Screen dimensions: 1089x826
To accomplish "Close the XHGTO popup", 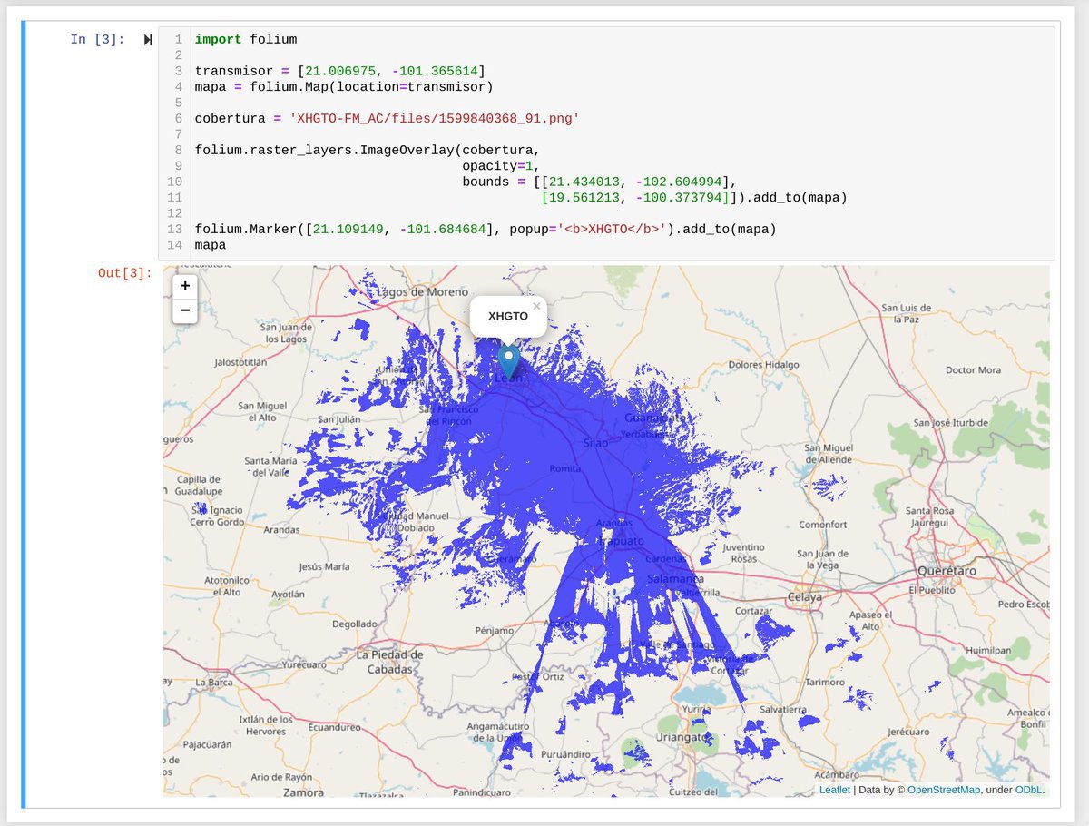I will pos(536,307).
